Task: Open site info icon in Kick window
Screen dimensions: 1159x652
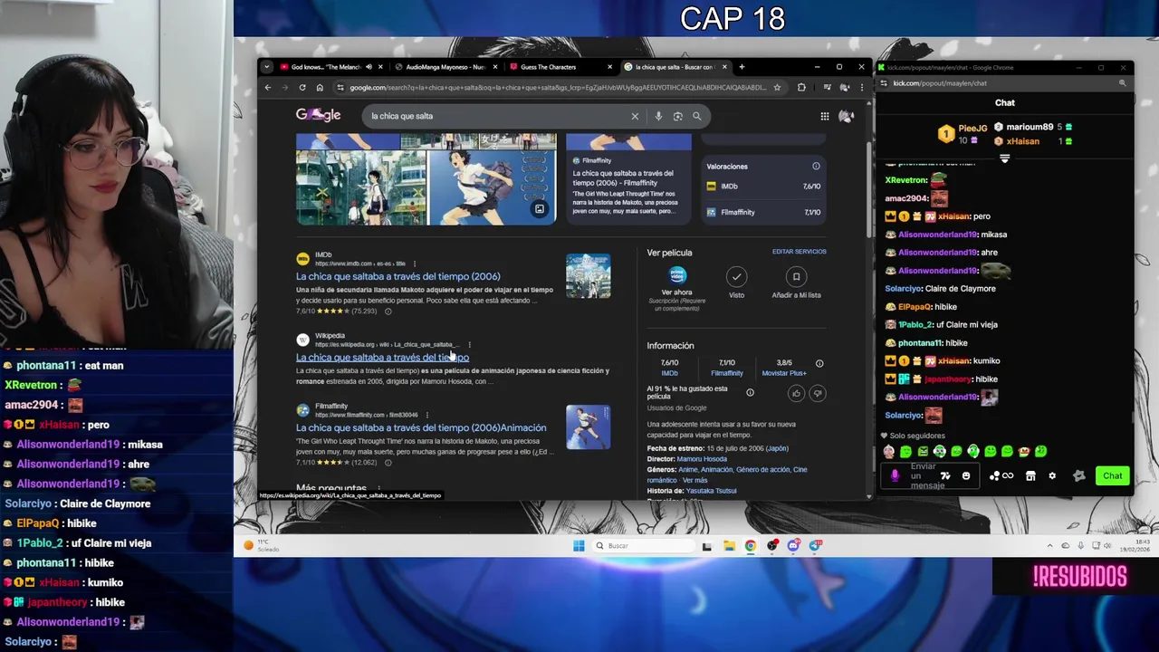Action: 884,83
